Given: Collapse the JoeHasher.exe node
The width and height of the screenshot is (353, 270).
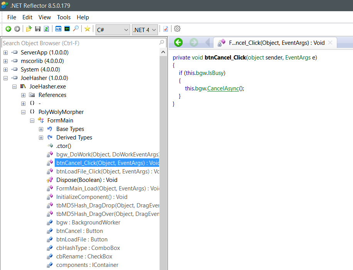Looking at the screenshot, I should click(x=14, y=87).
